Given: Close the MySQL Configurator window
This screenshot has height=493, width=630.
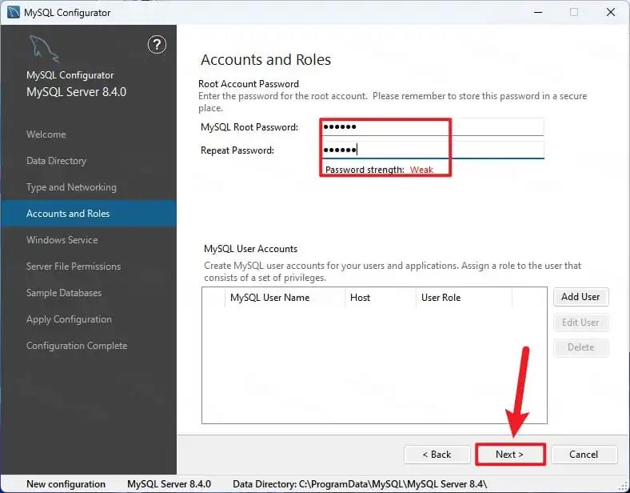Looking at the screenshot, I should [x=611, y=12].
